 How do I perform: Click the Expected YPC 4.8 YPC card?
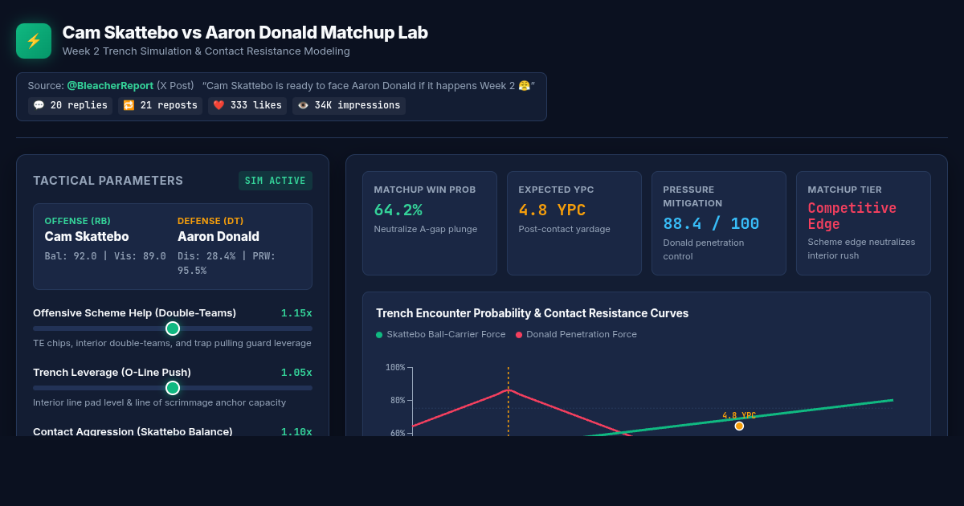point(574,223)
